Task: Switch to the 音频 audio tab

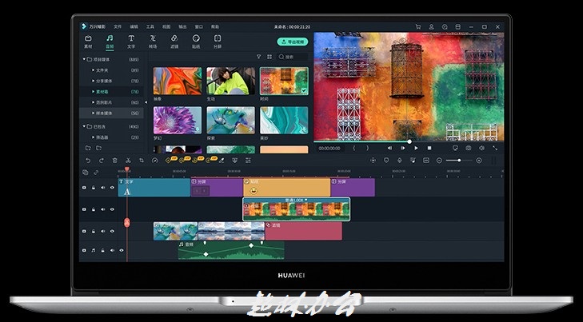Action: pyautogui.click(x=110, y=42)
